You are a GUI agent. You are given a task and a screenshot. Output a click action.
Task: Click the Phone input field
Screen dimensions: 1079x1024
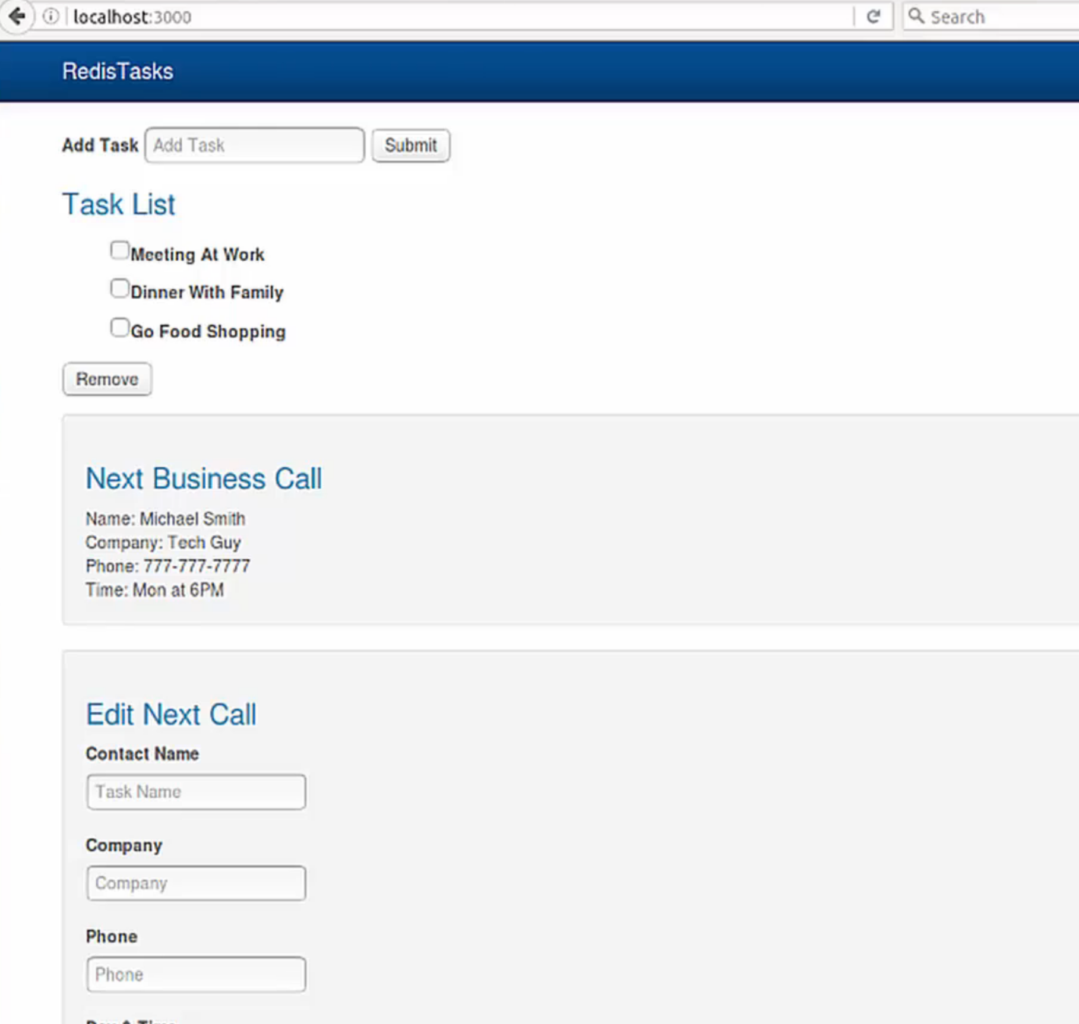point(196,974)
